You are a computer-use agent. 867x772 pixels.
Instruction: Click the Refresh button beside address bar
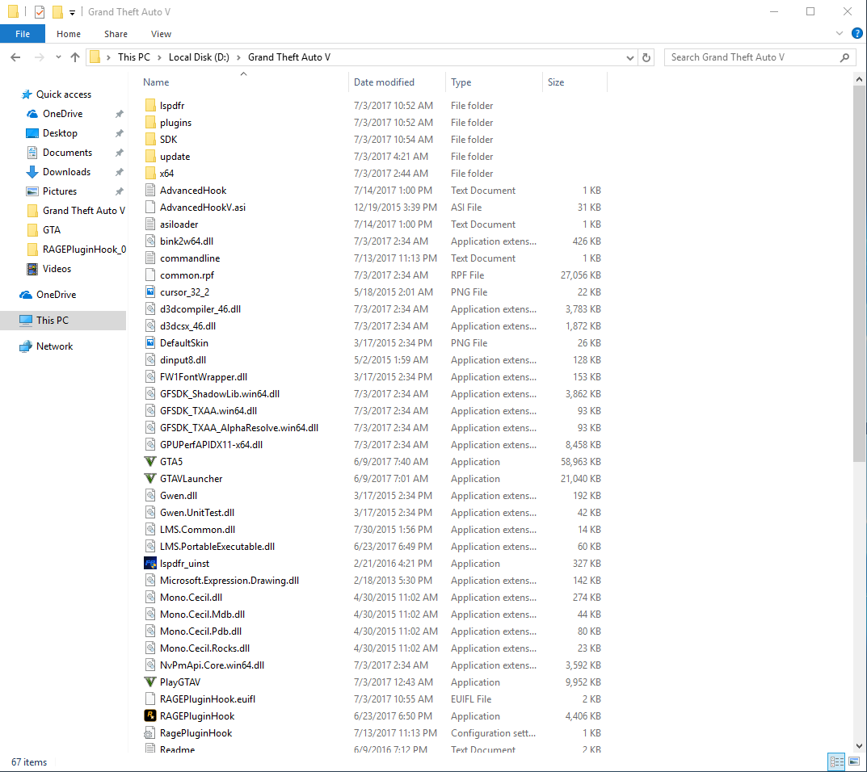[x=646, y=57]
